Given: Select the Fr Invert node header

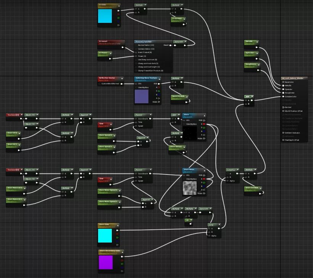Looking at the screenshot, I should click(x=111, y=42).
